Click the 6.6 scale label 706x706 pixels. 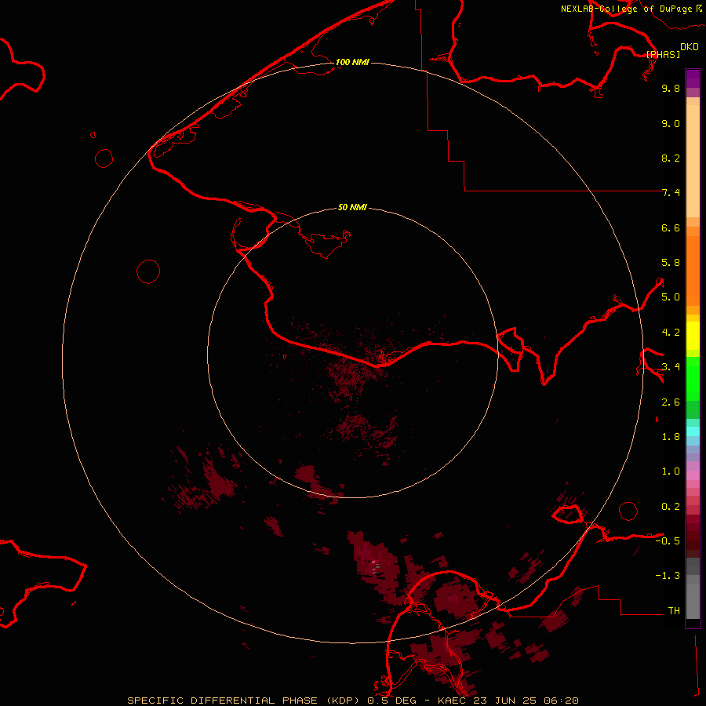pyautogui.click(x=671, y=227)
